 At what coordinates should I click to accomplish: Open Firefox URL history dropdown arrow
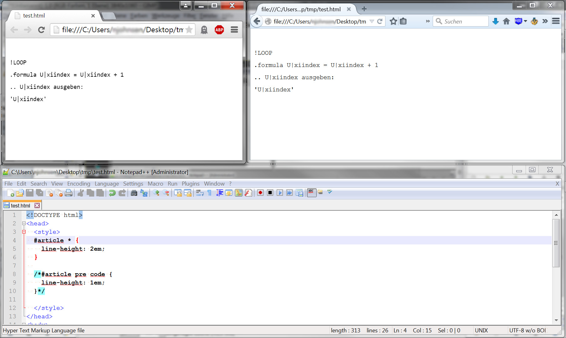pos(372,21)
